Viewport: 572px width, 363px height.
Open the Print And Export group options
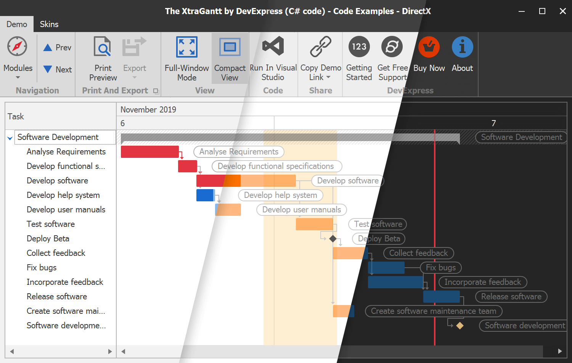(x=156, y=91)
